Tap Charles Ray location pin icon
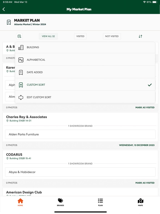The image size is (160, 214). point(7,121)
